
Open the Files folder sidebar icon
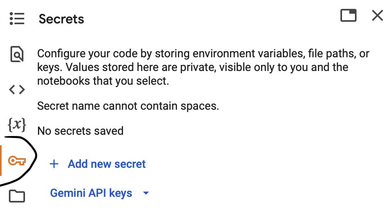[17, 196]
